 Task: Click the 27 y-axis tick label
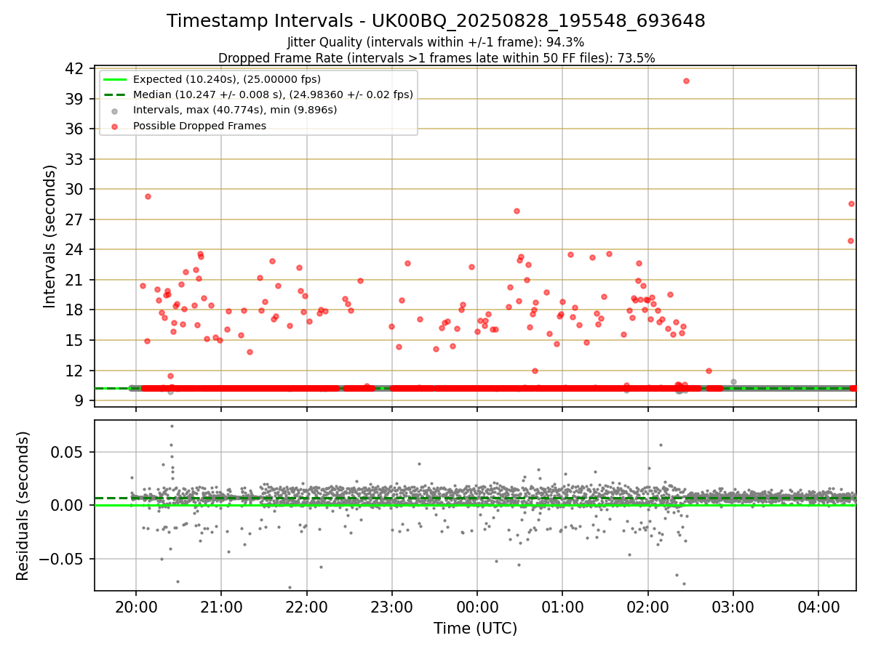tap(73, 219)
